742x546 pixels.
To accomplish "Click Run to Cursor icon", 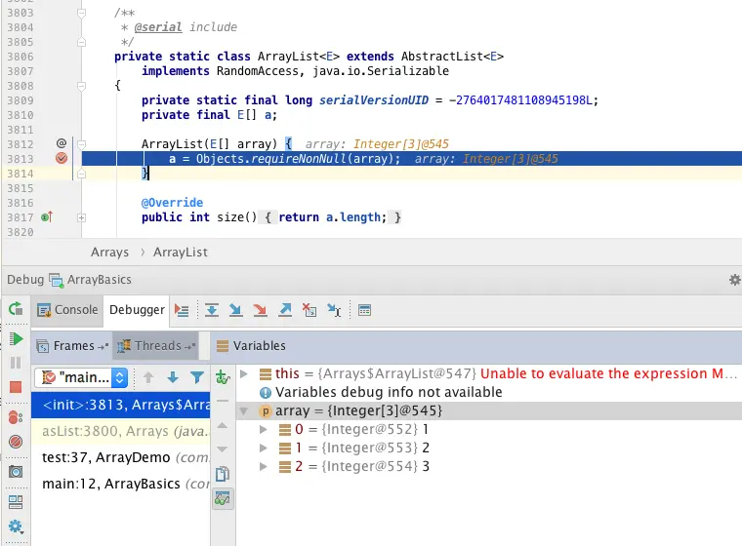I will pos(334,311).
